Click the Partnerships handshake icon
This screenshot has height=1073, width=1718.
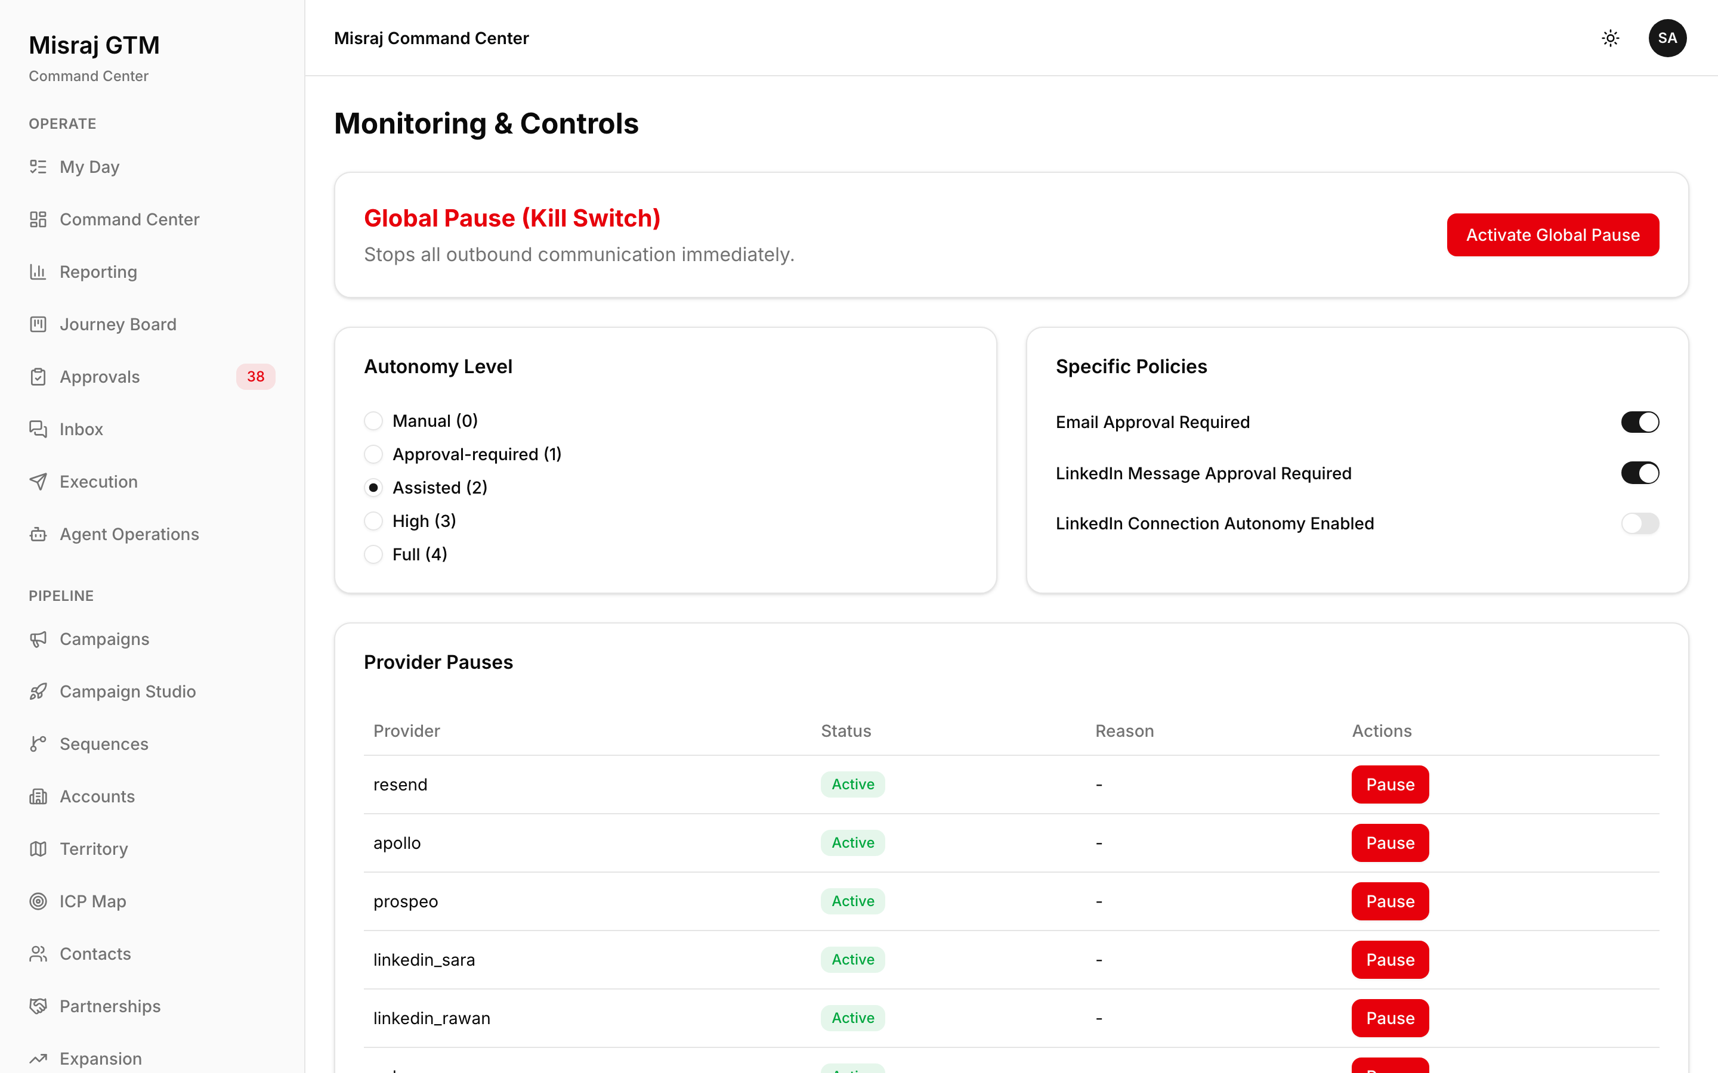click(38, 1006)
